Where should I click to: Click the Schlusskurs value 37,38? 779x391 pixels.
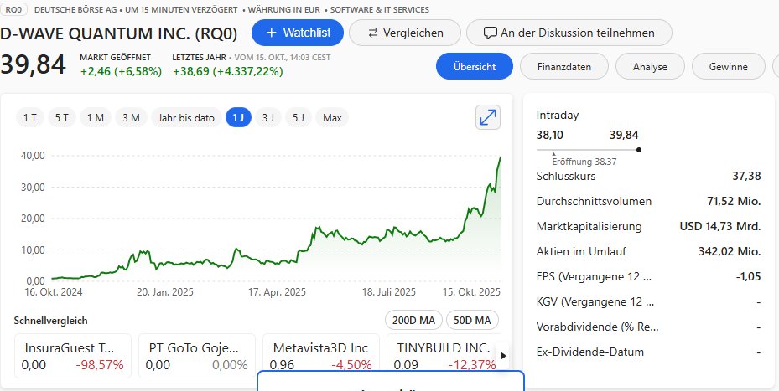click(x=746, y=176)
